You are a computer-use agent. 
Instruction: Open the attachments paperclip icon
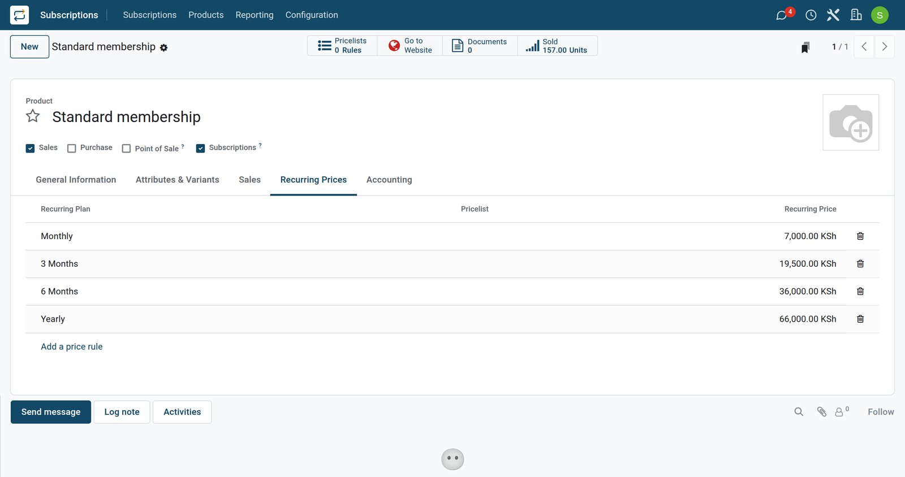tap(821, 412)
